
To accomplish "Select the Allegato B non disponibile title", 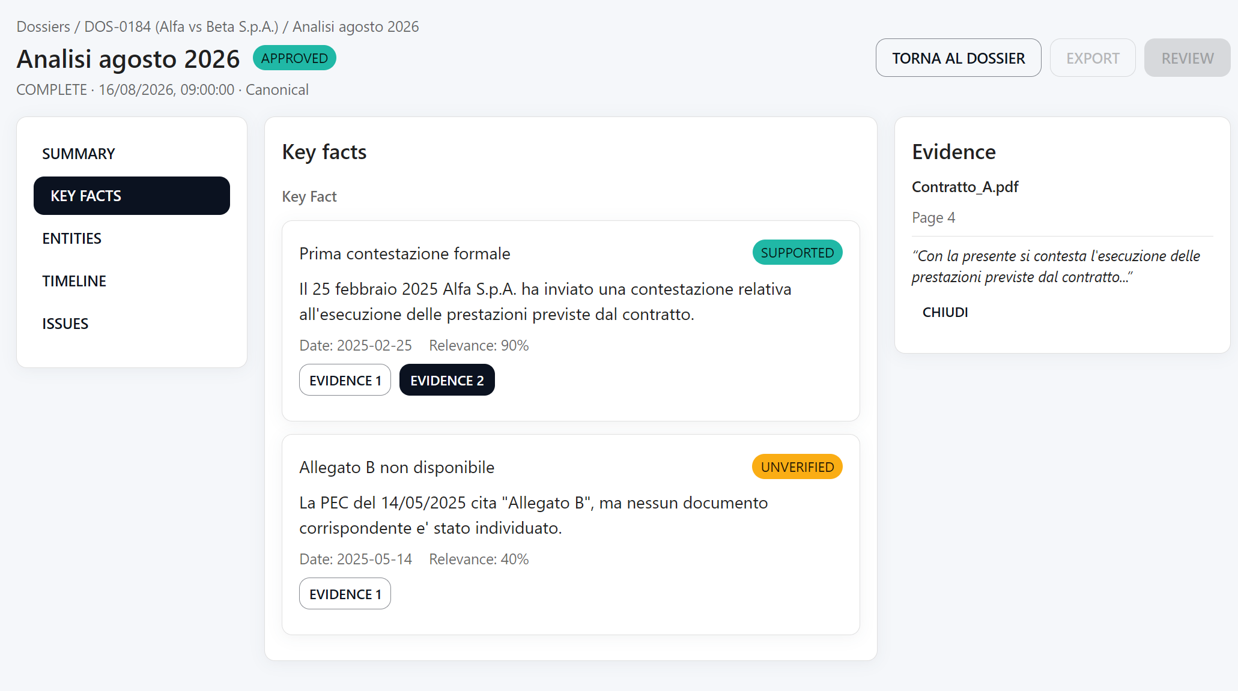I will [x=397, y=467].
